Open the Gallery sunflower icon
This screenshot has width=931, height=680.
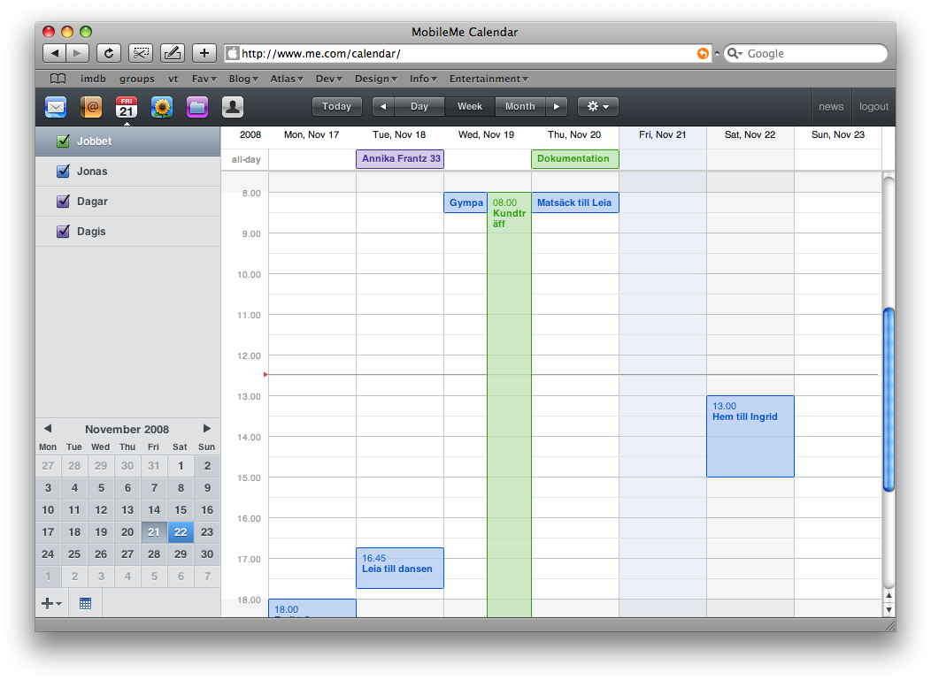click(x=162, y=107)
